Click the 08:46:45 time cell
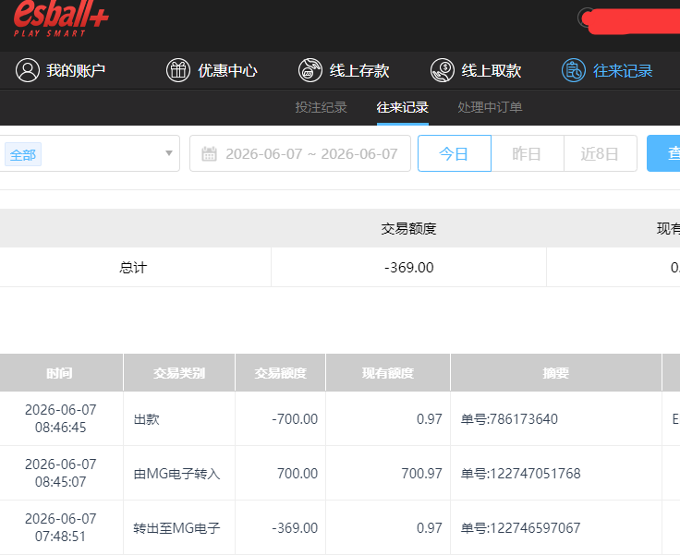680x555 pixels. [61, 418]
